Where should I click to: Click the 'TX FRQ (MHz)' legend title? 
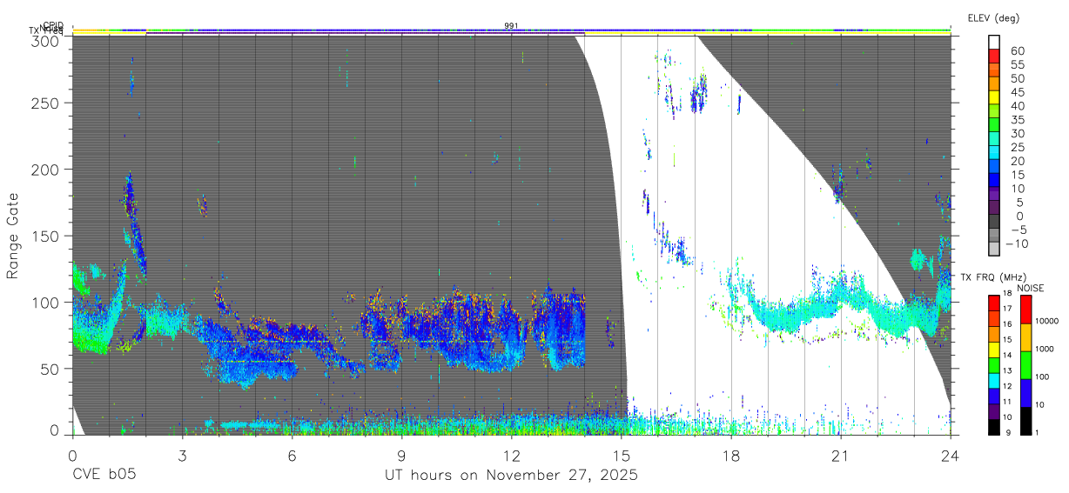click(x=993, y=277)
